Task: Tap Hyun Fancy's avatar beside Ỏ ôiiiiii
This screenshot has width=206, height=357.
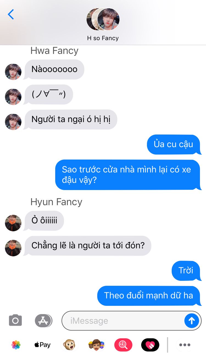Action: click(x=13, y=223)
